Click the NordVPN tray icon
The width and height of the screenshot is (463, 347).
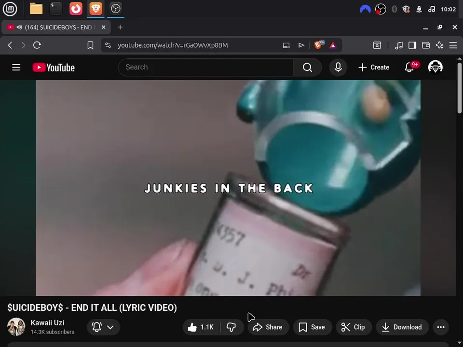tap(365, 9)
